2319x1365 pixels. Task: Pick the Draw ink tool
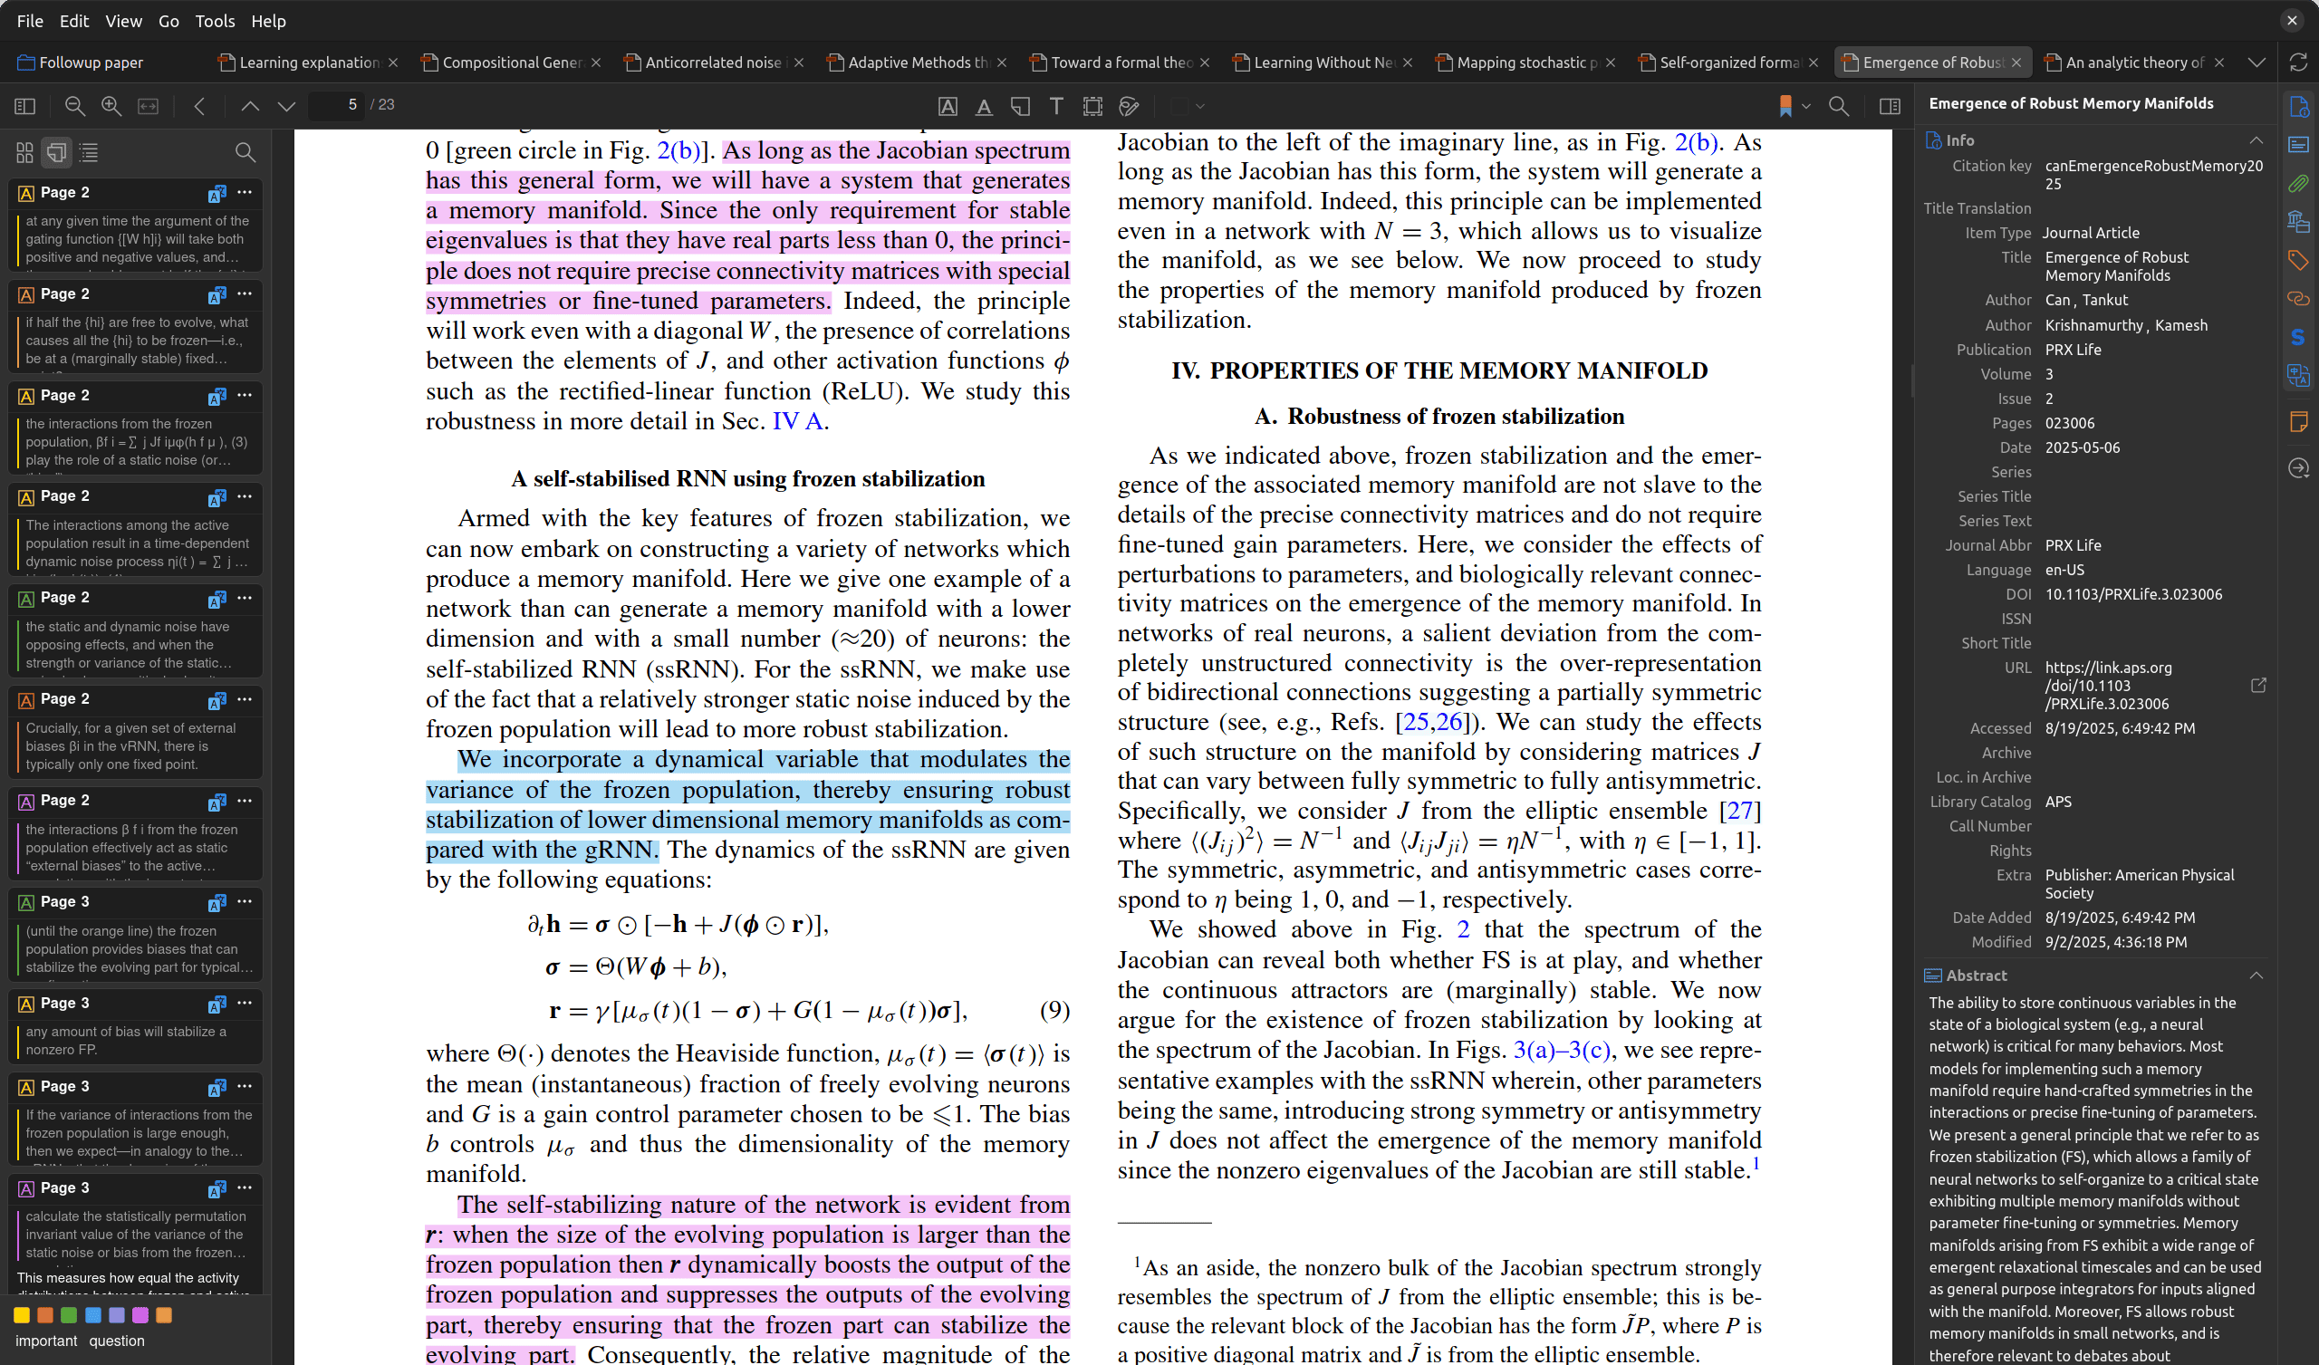click(1128, 107)
